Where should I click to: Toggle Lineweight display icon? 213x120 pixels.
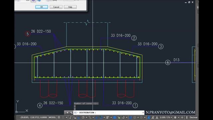click(107, 117)
